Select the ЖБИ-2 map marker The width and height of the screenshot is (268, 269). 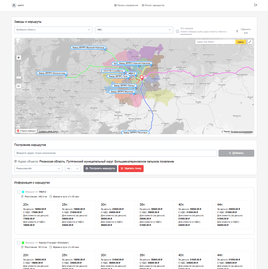(x=131, y=74)
